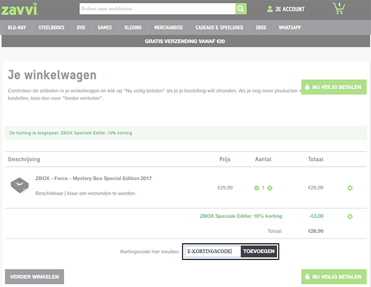Click the quantity value 1

[x=263, y=188]
